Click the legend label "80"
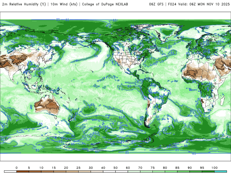231x173 pixels. click(x=165, y=168)
